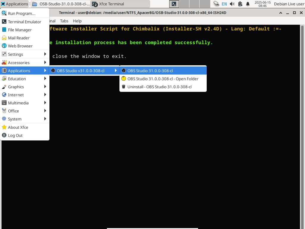305x229 pixels.
Task: Click the Settings category icon
Action: [4, 54]
